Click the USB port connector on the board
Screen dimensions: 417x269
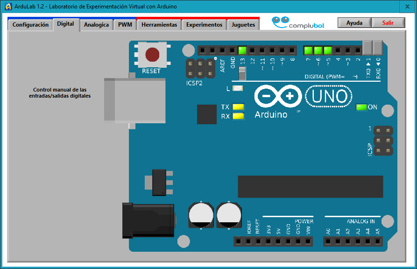point(134,100)
